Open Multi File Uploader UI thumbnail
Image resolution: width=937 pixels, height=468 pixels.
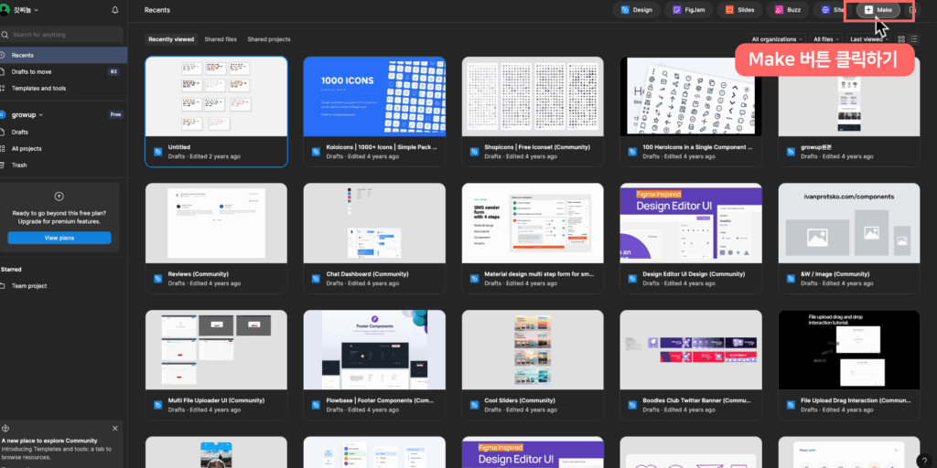216,350
